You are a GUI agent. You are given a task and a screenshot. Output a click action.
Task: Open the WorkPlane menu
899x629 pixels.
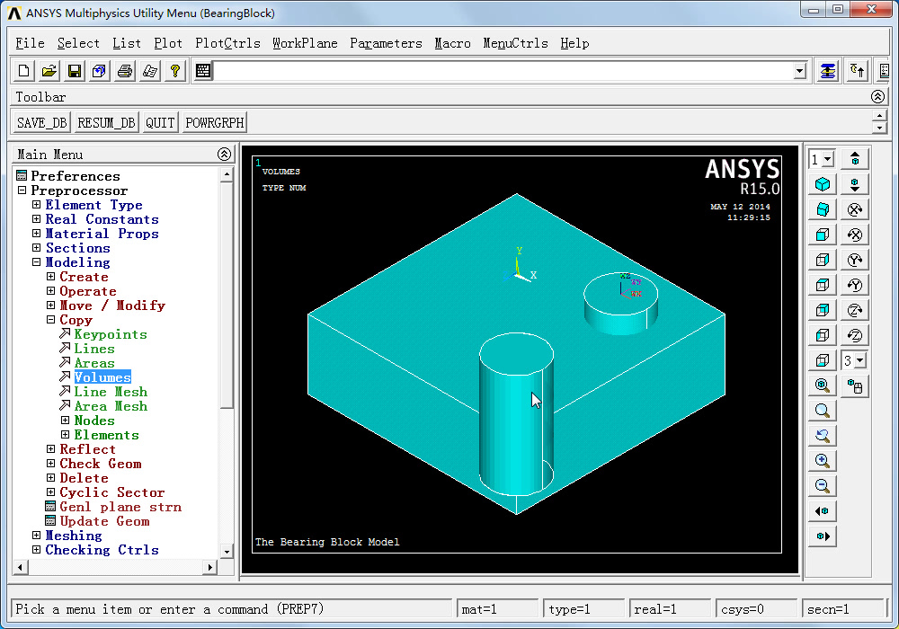coord(305,42)
